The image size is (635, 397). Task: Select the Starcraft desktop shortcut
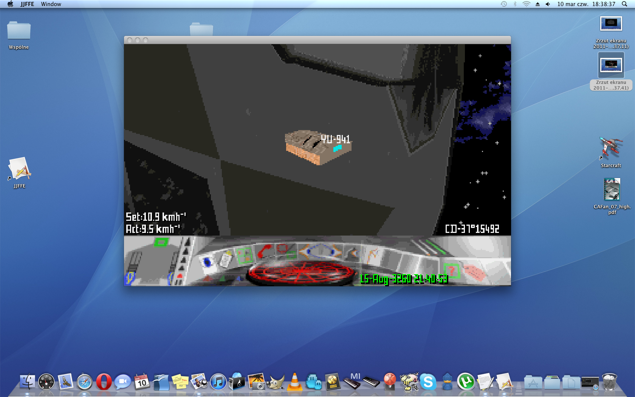(x=611, y=152)
